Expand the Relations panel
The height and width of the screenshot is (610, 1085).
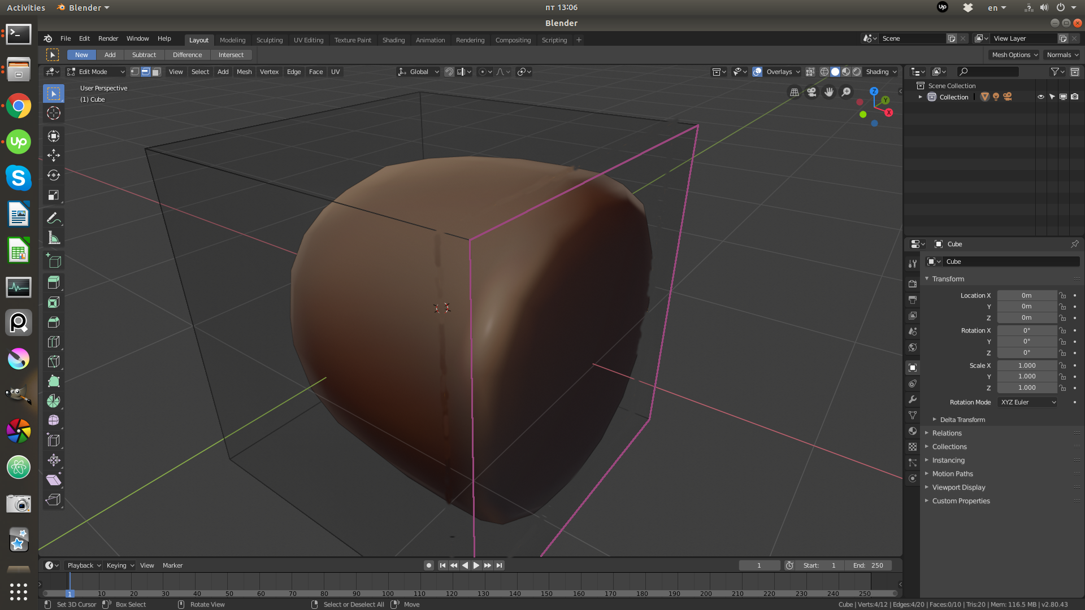coord(947,433)
